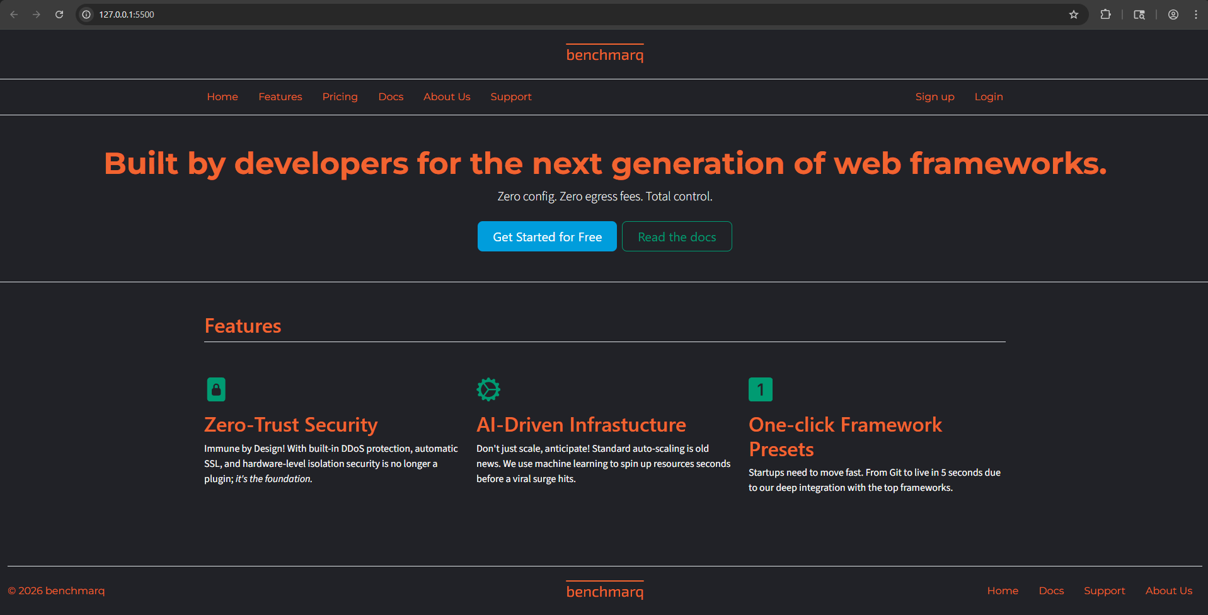Screen dimensions: 1208x615
Task: Click the Sign up link
Action: pyautogui.click(x=935, y=96)
